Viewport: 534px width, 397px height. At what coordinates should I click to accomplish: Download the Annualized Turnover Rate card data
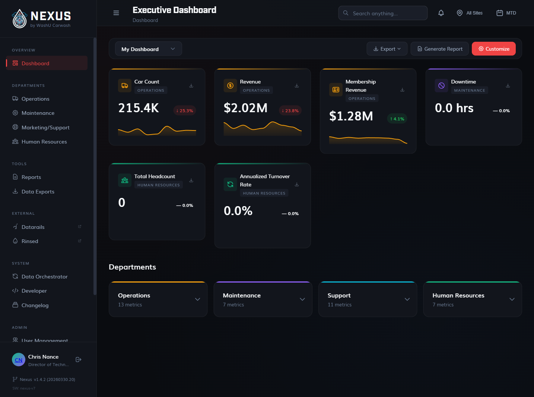click(x=297, y=185)
